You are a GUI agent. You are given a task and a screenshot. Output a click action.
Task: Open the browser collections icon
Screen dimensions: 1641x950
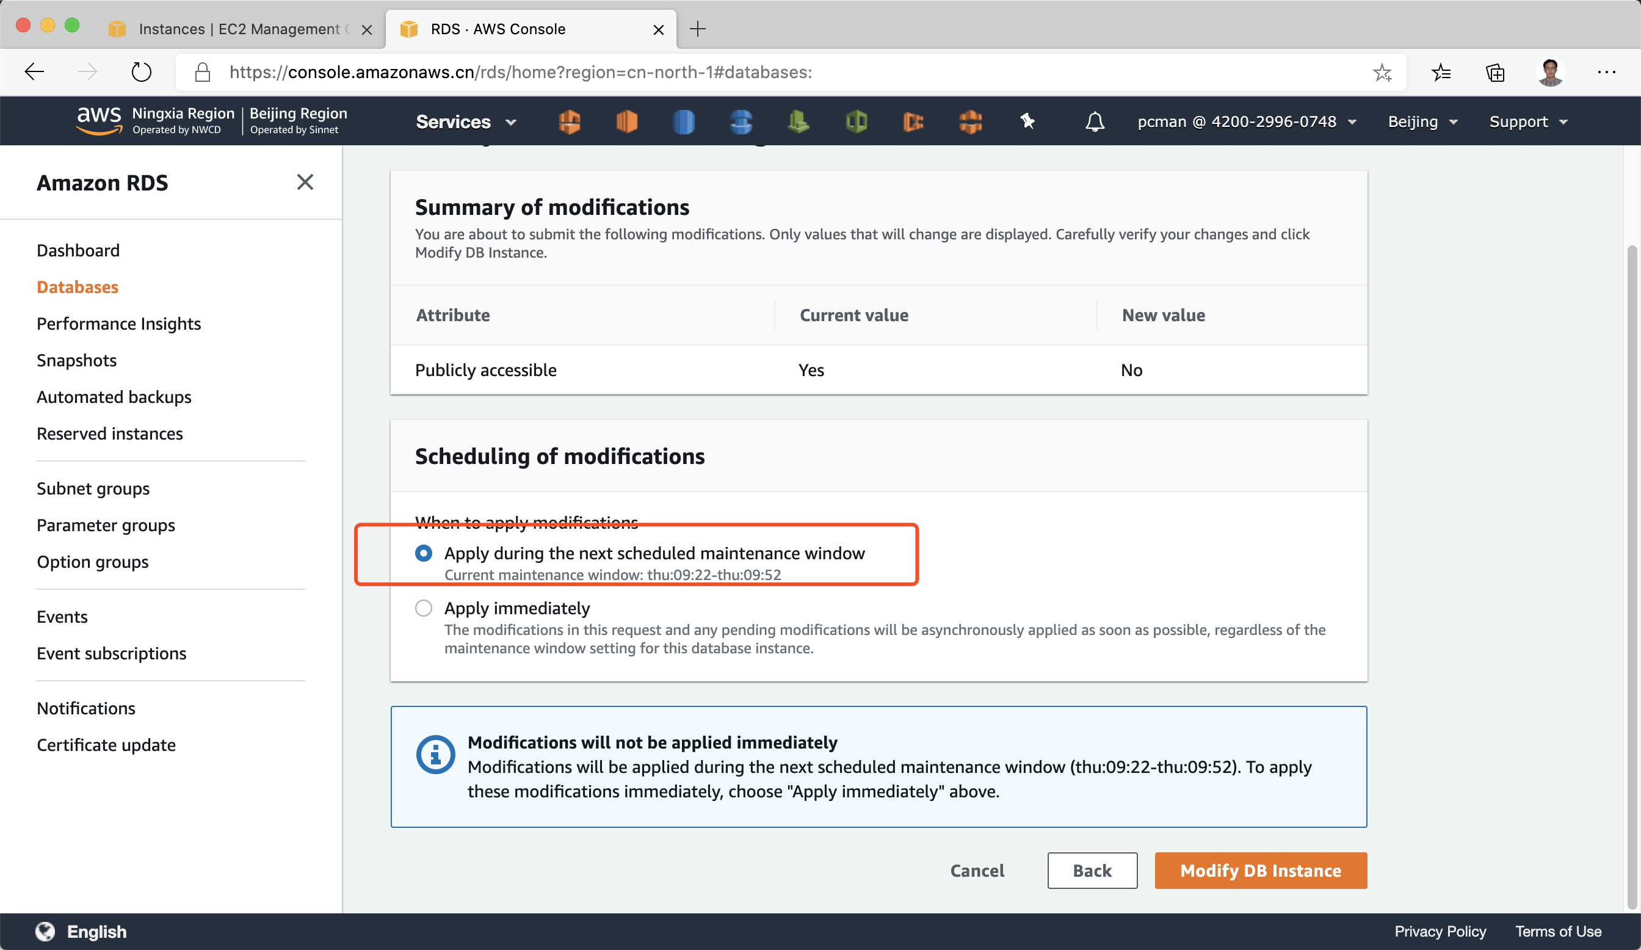(1495, 71)
